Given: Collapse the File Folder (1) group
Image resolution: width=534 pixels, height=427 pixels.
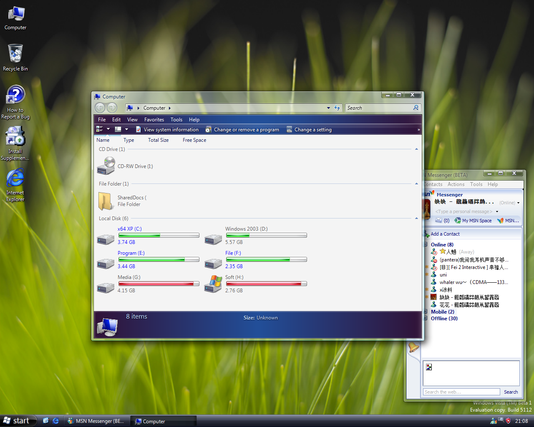Looking at the screenshot, I should tap(416, 184).
